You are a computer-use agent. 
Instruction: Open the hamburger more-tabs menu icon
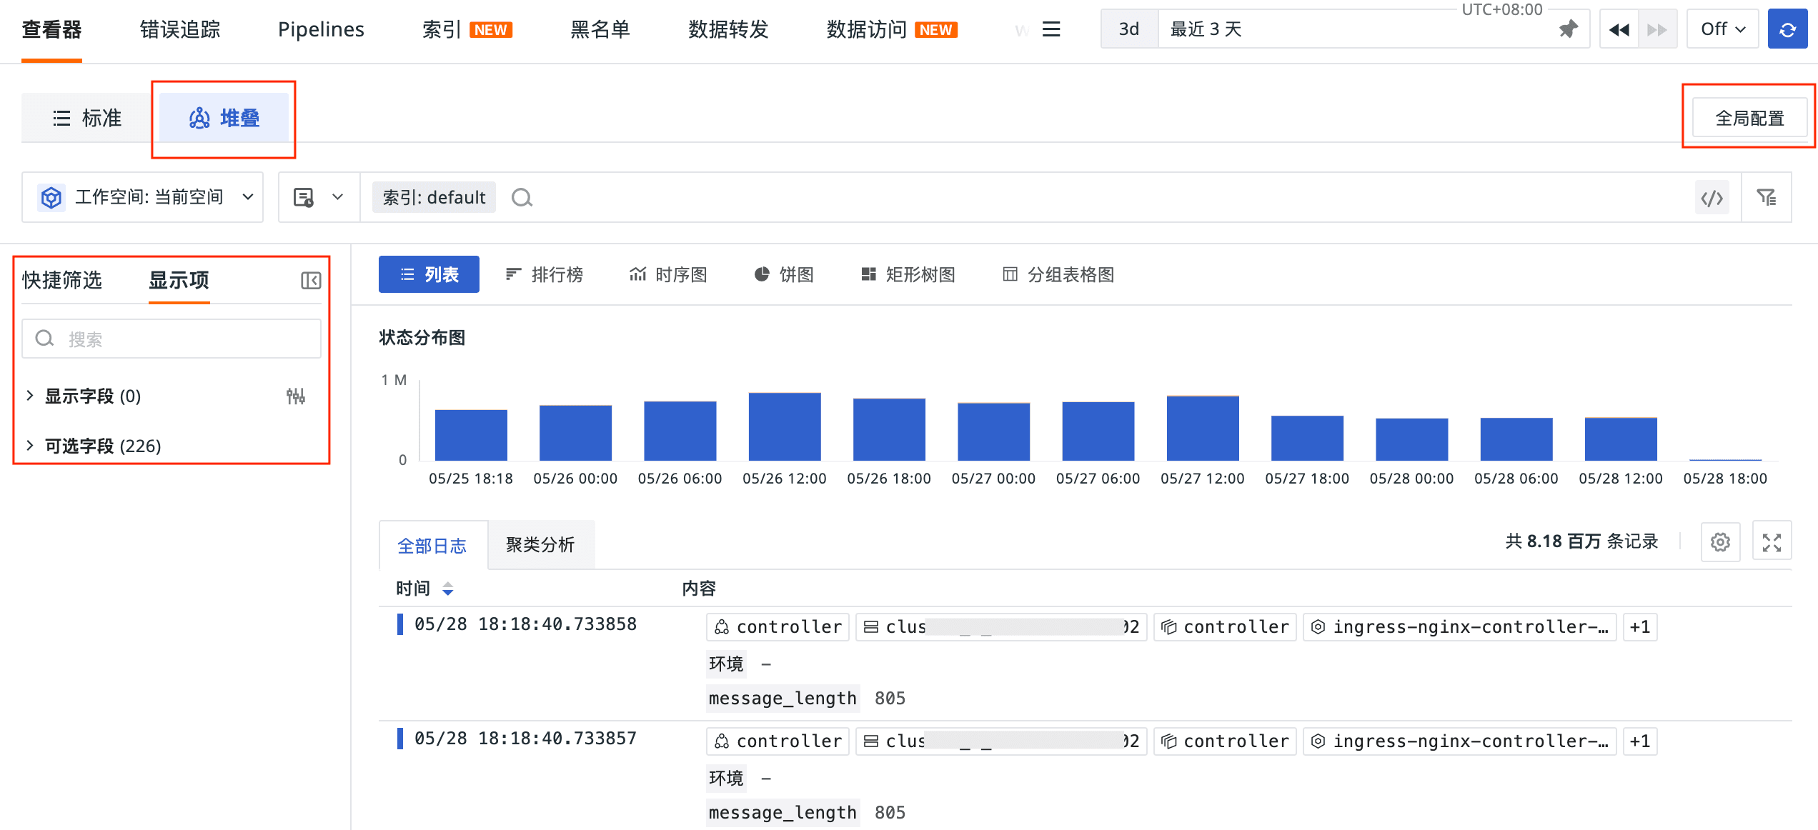(x=1050, y=29)
